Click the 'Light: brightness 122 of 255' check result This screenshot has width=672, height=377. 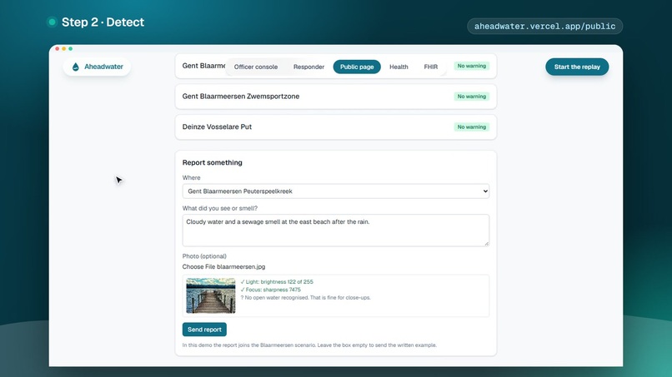click(277, 281)
